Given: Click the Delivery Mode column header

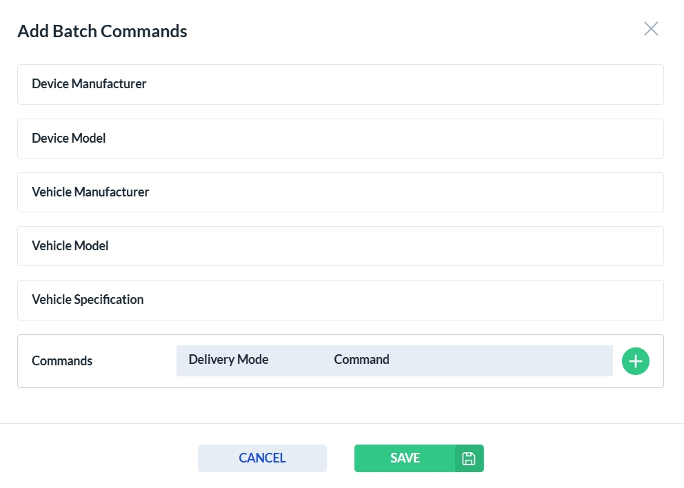Looking at the screenshot, I should click(x=228, y=360).
